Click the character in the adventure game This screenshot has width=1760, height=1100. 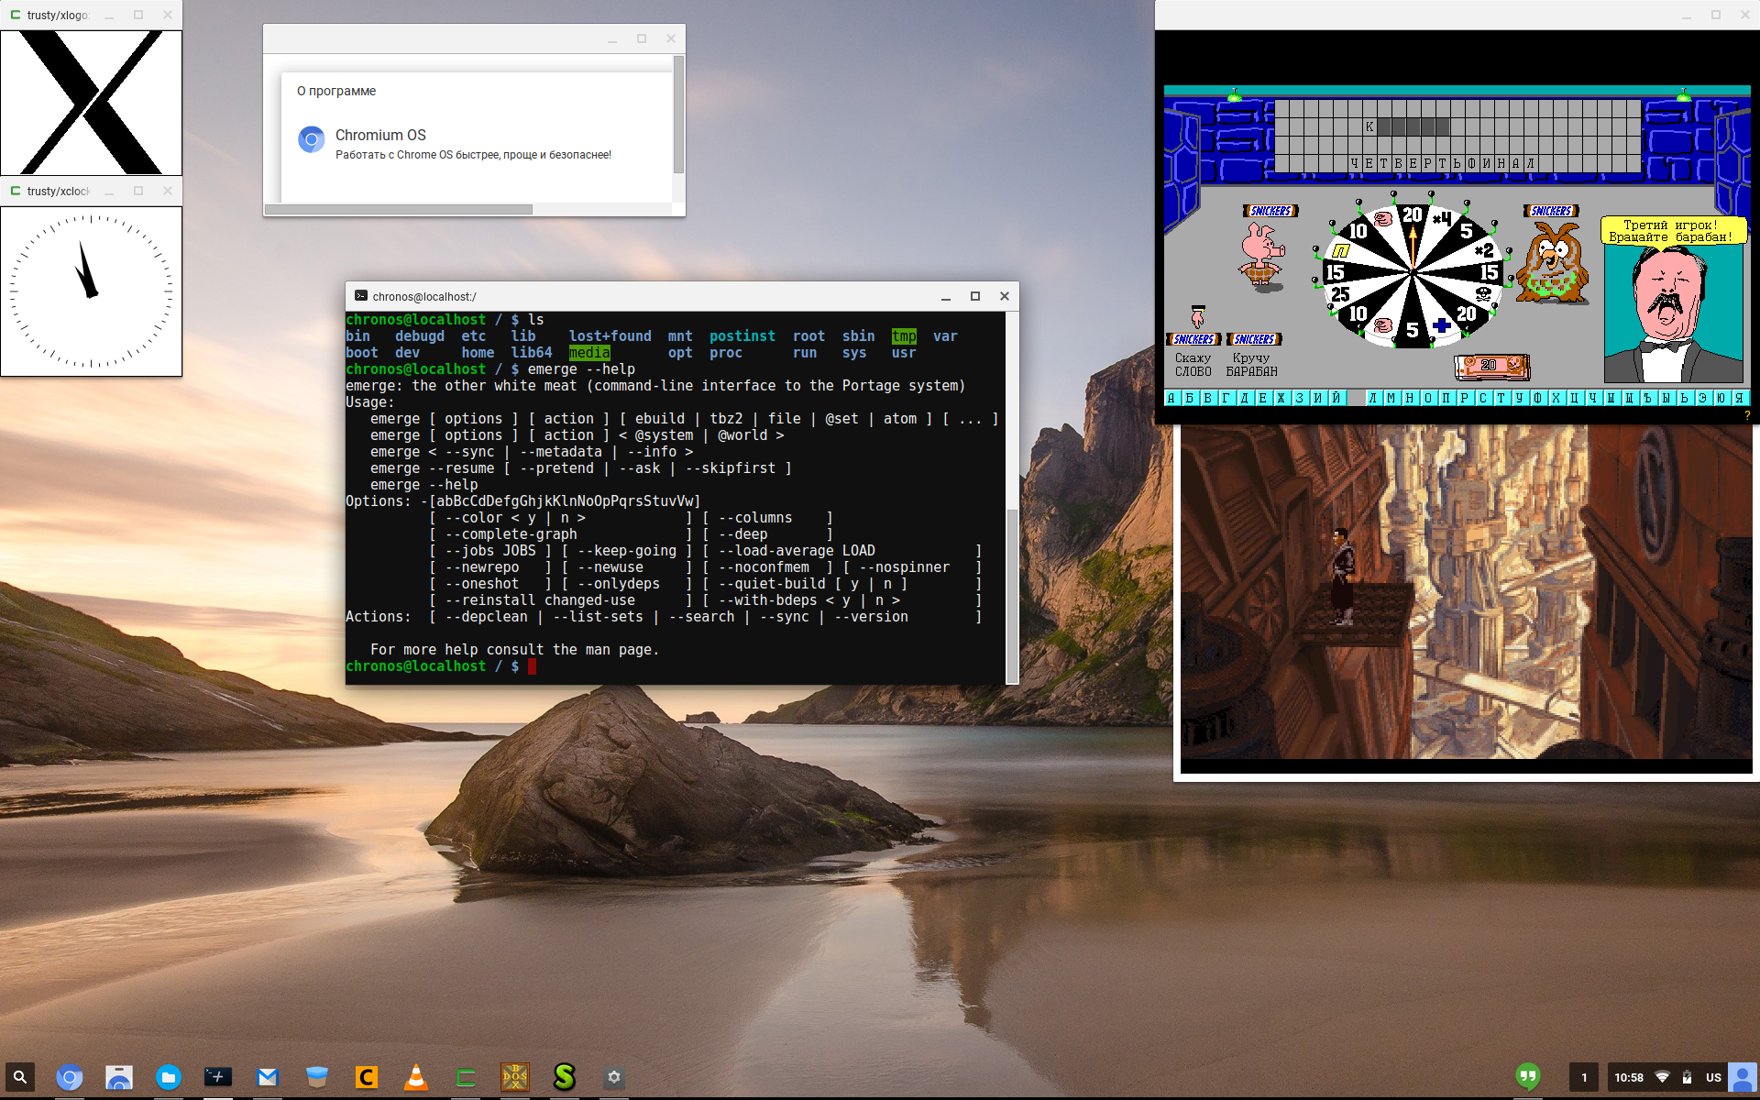1342,577
